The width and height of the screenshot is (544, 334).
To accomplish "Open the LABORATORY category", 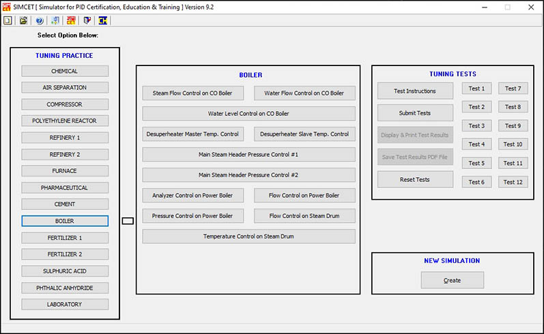I will point(65,304).
